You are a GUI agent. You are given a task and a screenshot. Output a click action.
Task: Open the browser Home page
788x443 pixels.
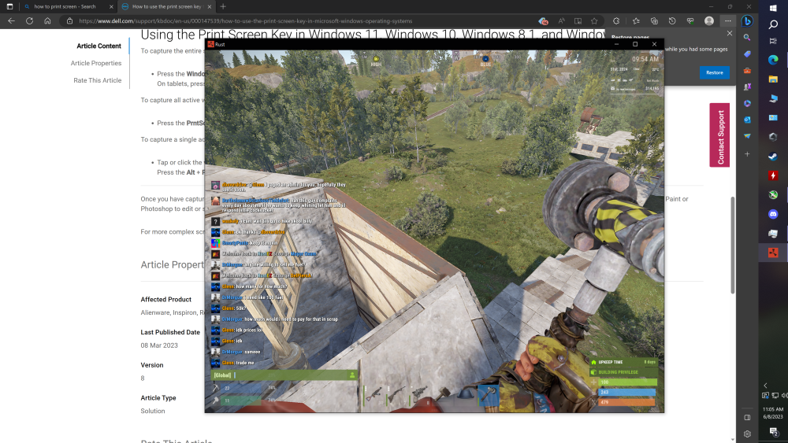coord(47,21)
